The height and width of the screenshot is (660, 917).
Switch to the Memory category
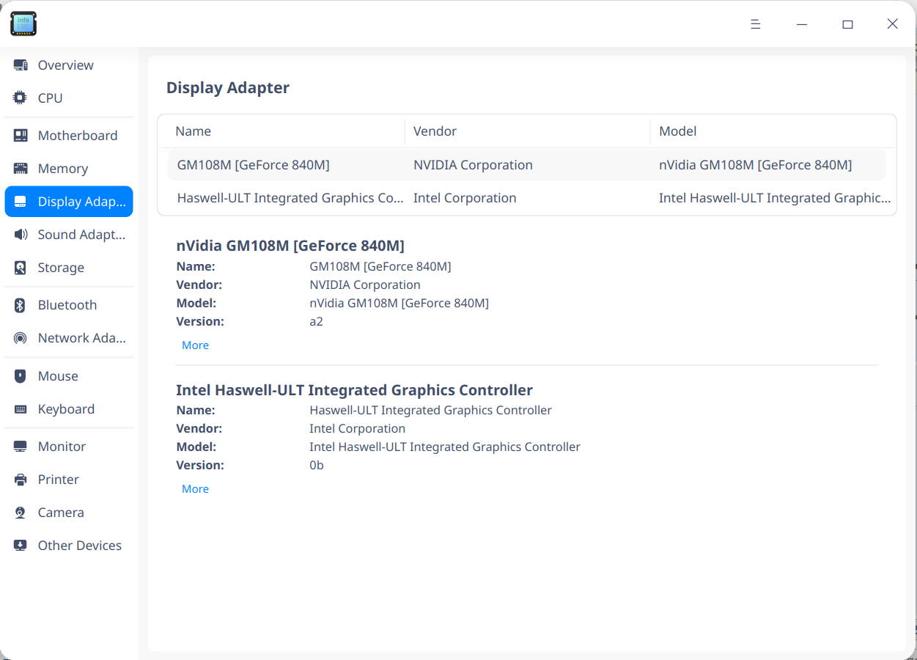[63, 169]
